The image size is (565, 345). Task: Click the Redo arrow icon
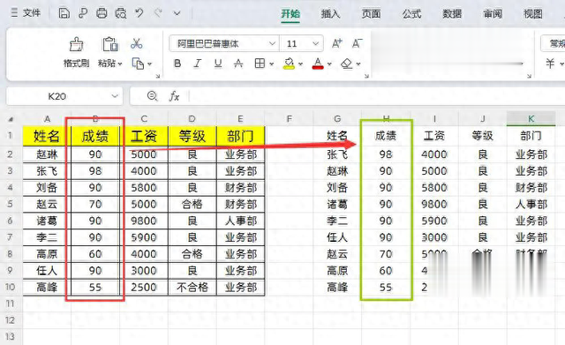tap(158, 13)
